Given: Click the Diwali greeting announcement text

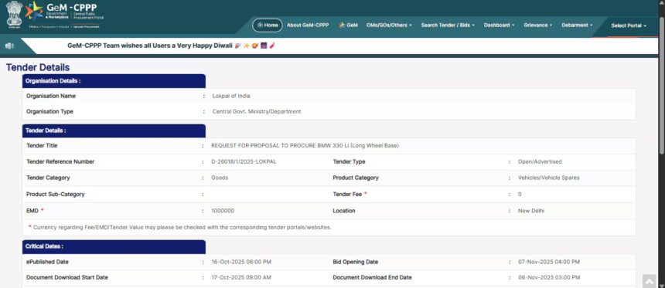Looking at the screenshot, I should [x=172, y=46].
